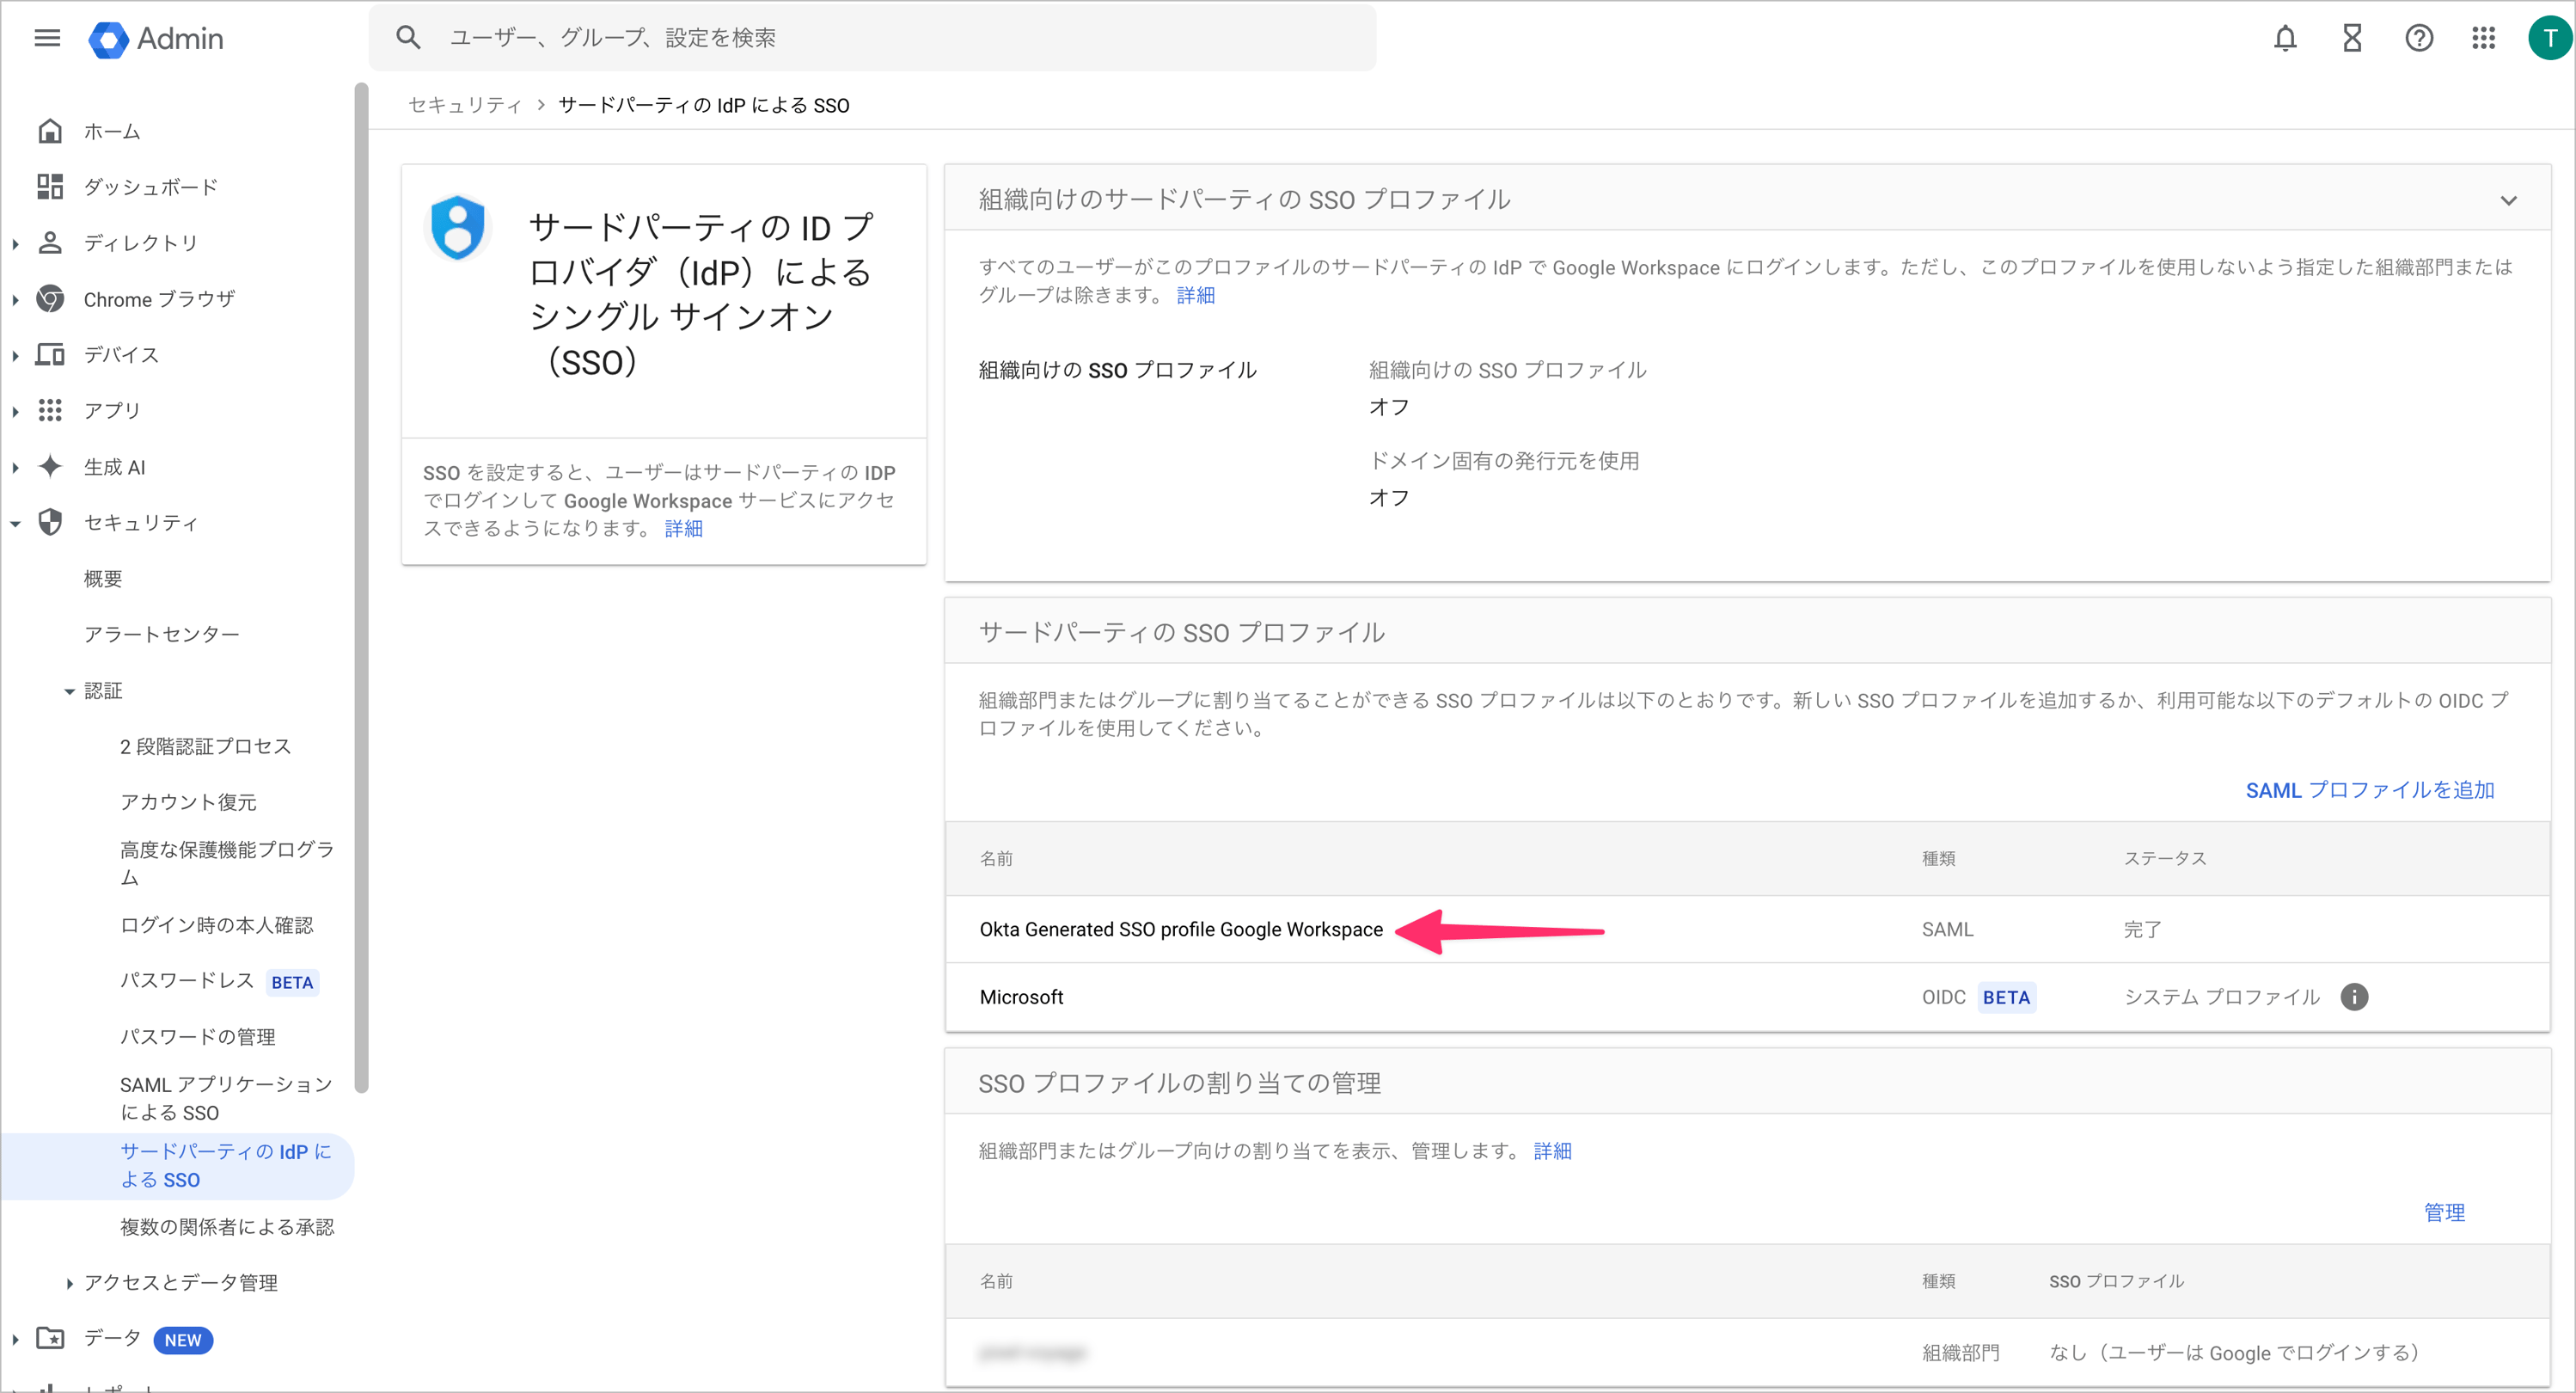The image size is (2576, 1393).
Task: Expand the ディレクトリ section
Action: pos(15,242)
